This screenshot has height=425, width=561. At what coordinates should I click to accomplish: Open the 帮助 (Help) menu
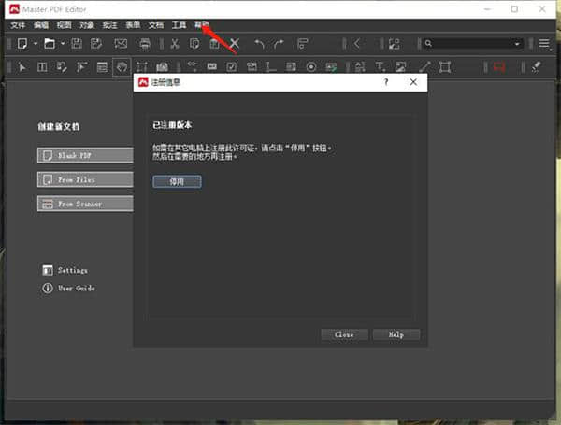[202, 24]
